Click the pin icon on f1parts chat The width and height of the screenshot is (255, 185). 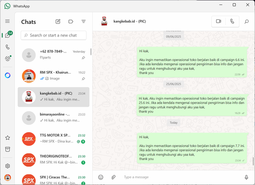pyautogui.click(x=83, y=58)
